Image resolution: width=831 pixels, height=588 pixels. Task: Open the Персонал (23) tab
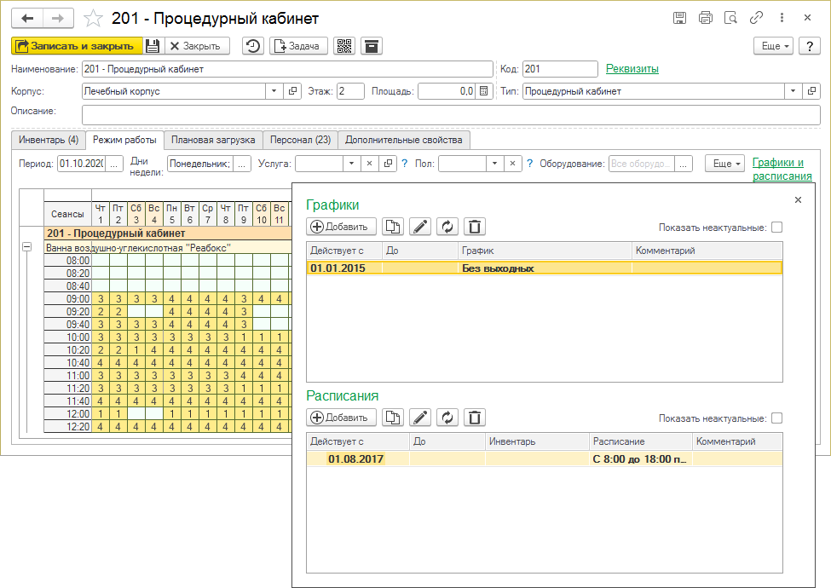click(x=299, y=140)
